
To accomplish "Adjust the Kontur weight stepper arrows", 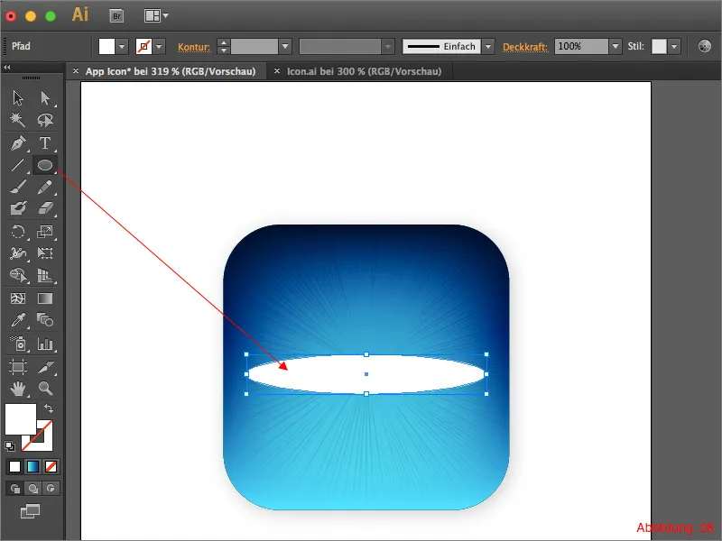I will (223, 47).
